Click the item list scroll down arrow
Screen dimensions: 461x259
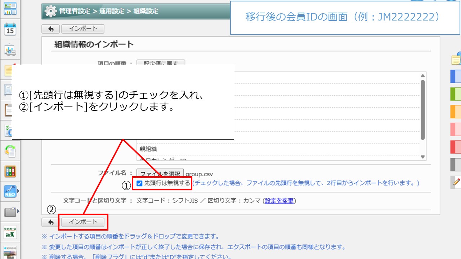pyautogui.click(x=423, y=157)
